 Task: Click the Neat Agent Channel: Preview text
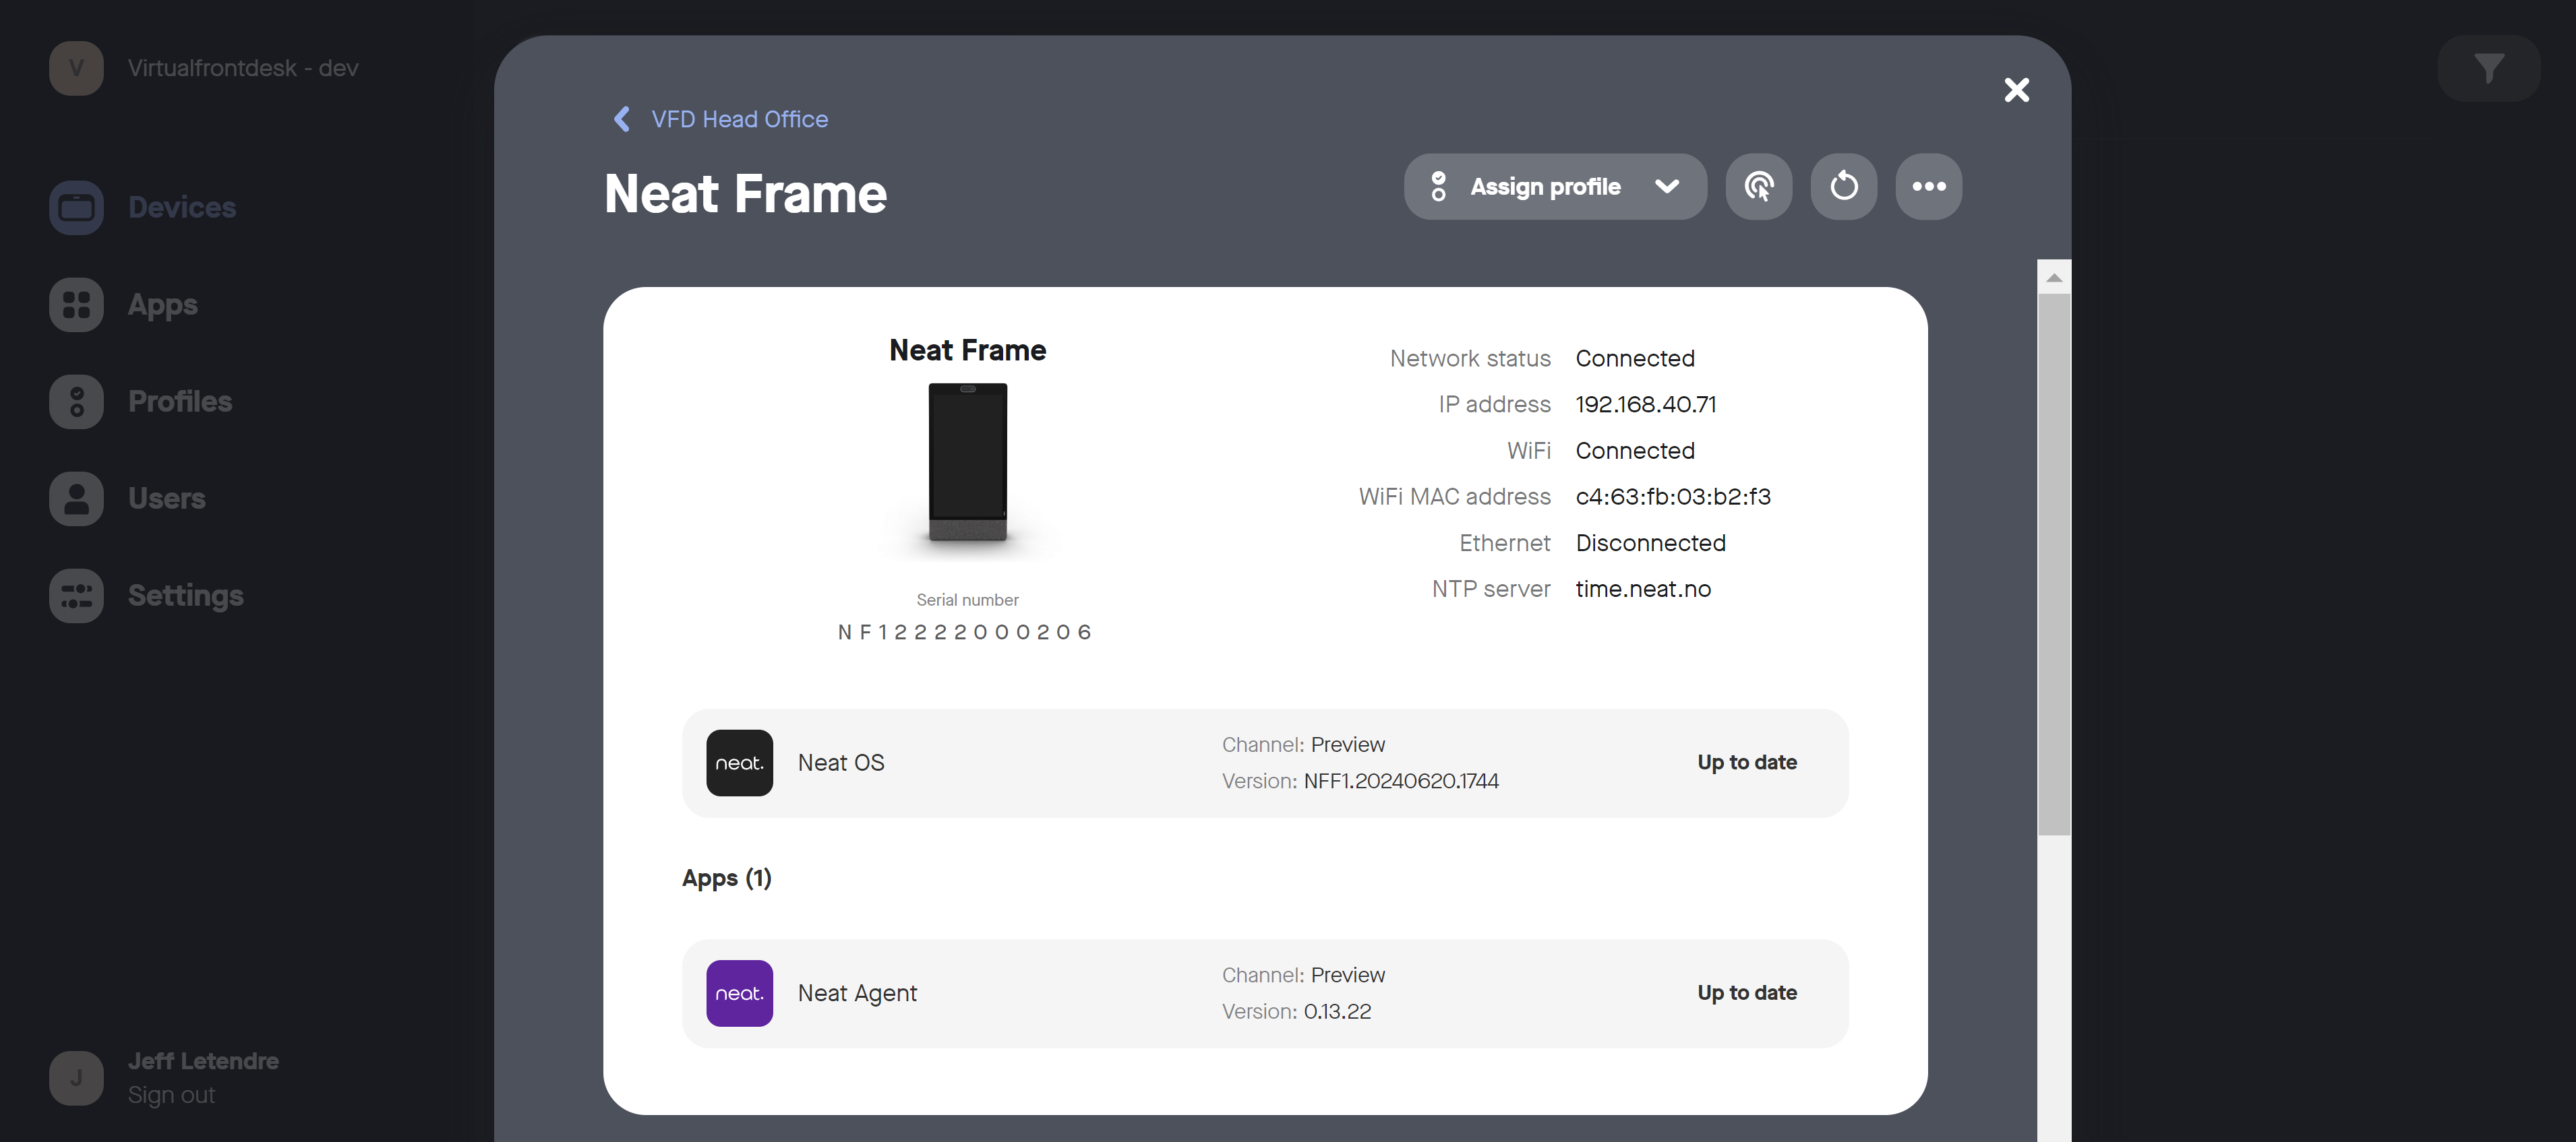click(x=1303, y=976)
